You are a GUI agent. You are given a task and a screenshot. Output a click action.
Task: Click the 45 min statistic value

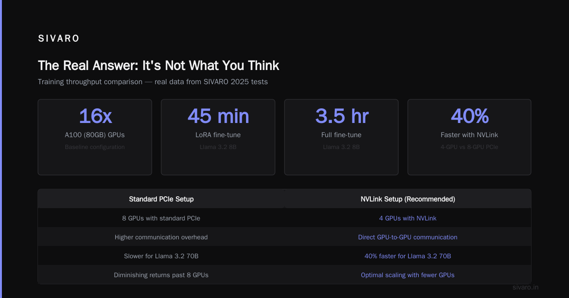point(218,116)
